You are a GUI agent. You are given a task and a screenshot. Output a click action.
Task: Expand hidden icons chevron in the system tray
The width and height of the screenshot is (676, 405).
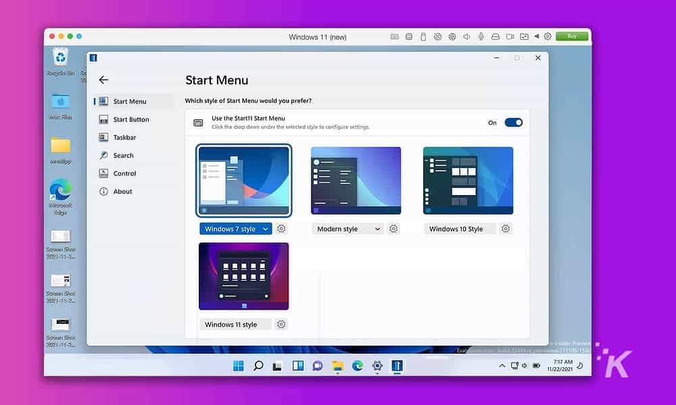pyautogui.click(x=502, y=365)
